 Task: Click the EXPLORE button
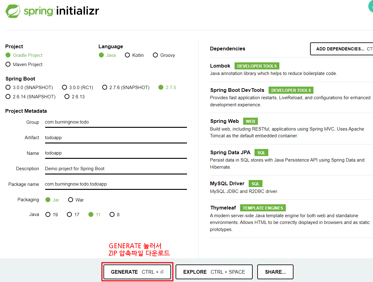[214, 272]
